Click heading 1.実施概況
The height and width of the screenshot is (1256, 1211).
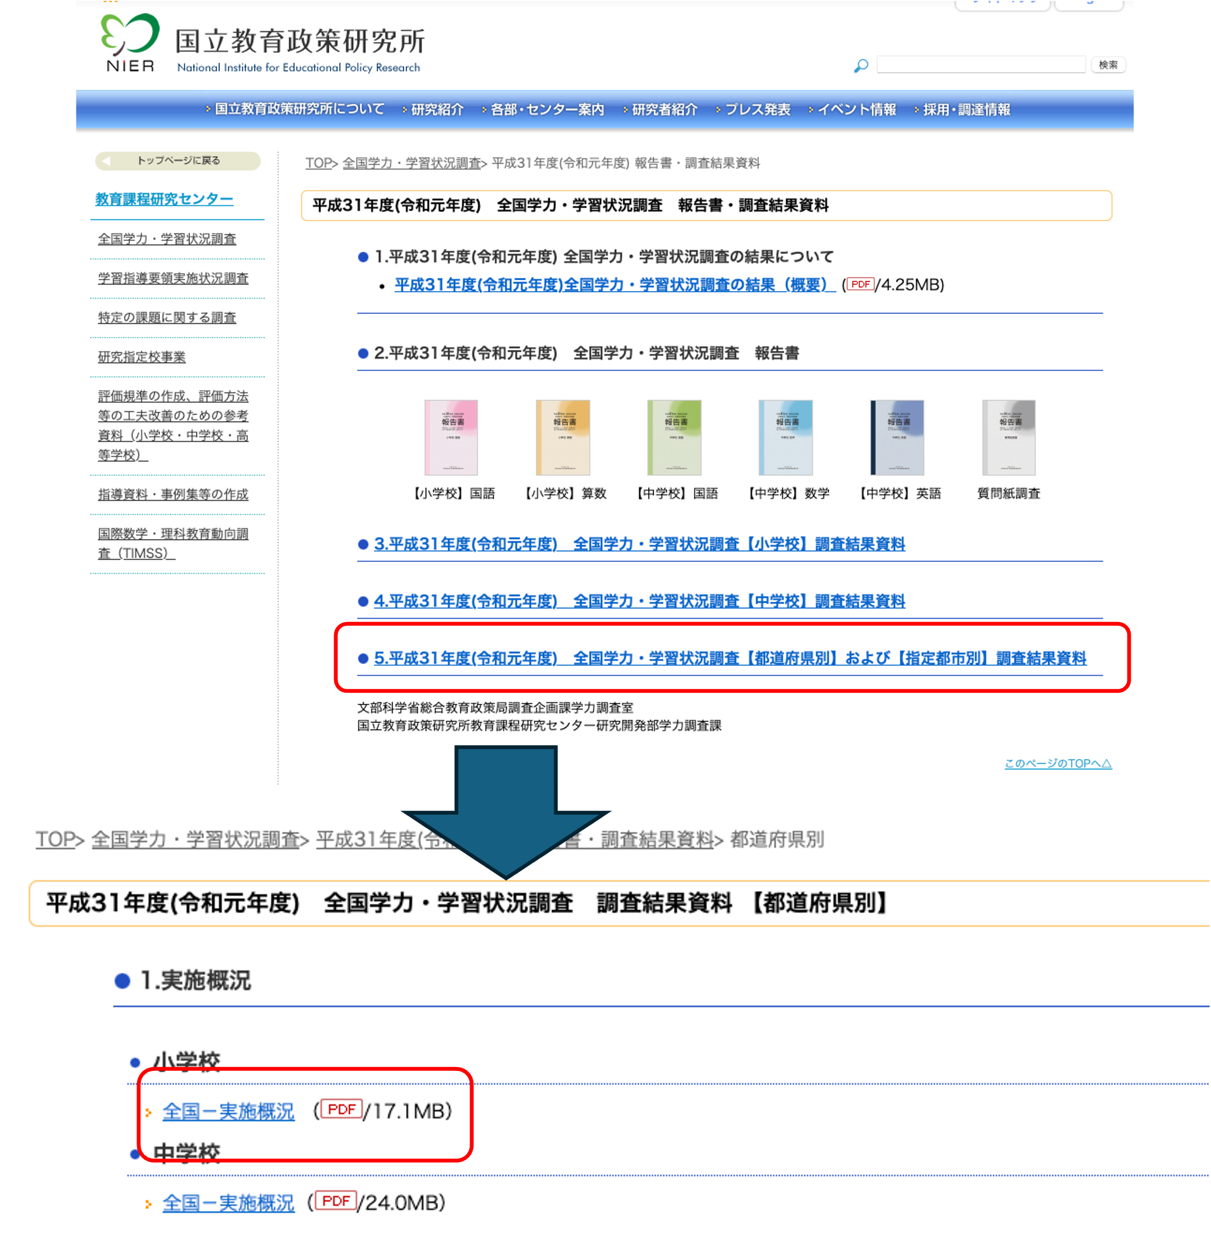195,981
